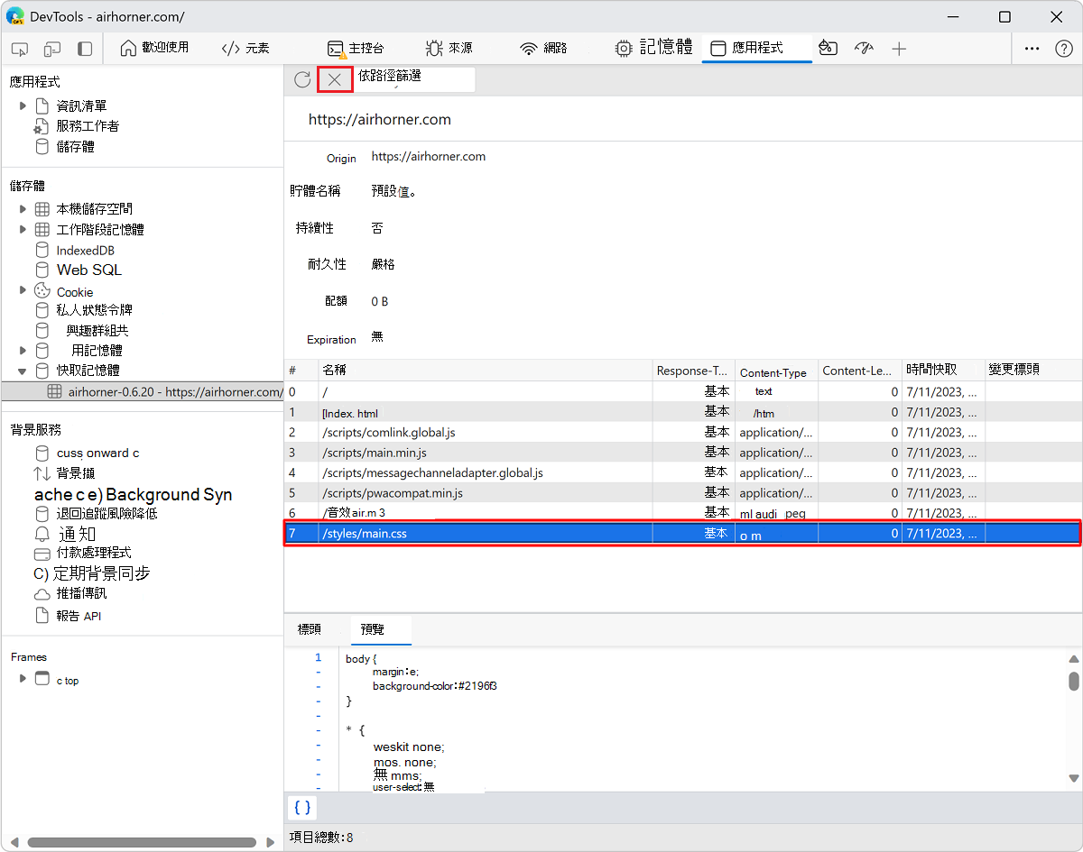Sort by Response-T column header

[x=693, y=371]
